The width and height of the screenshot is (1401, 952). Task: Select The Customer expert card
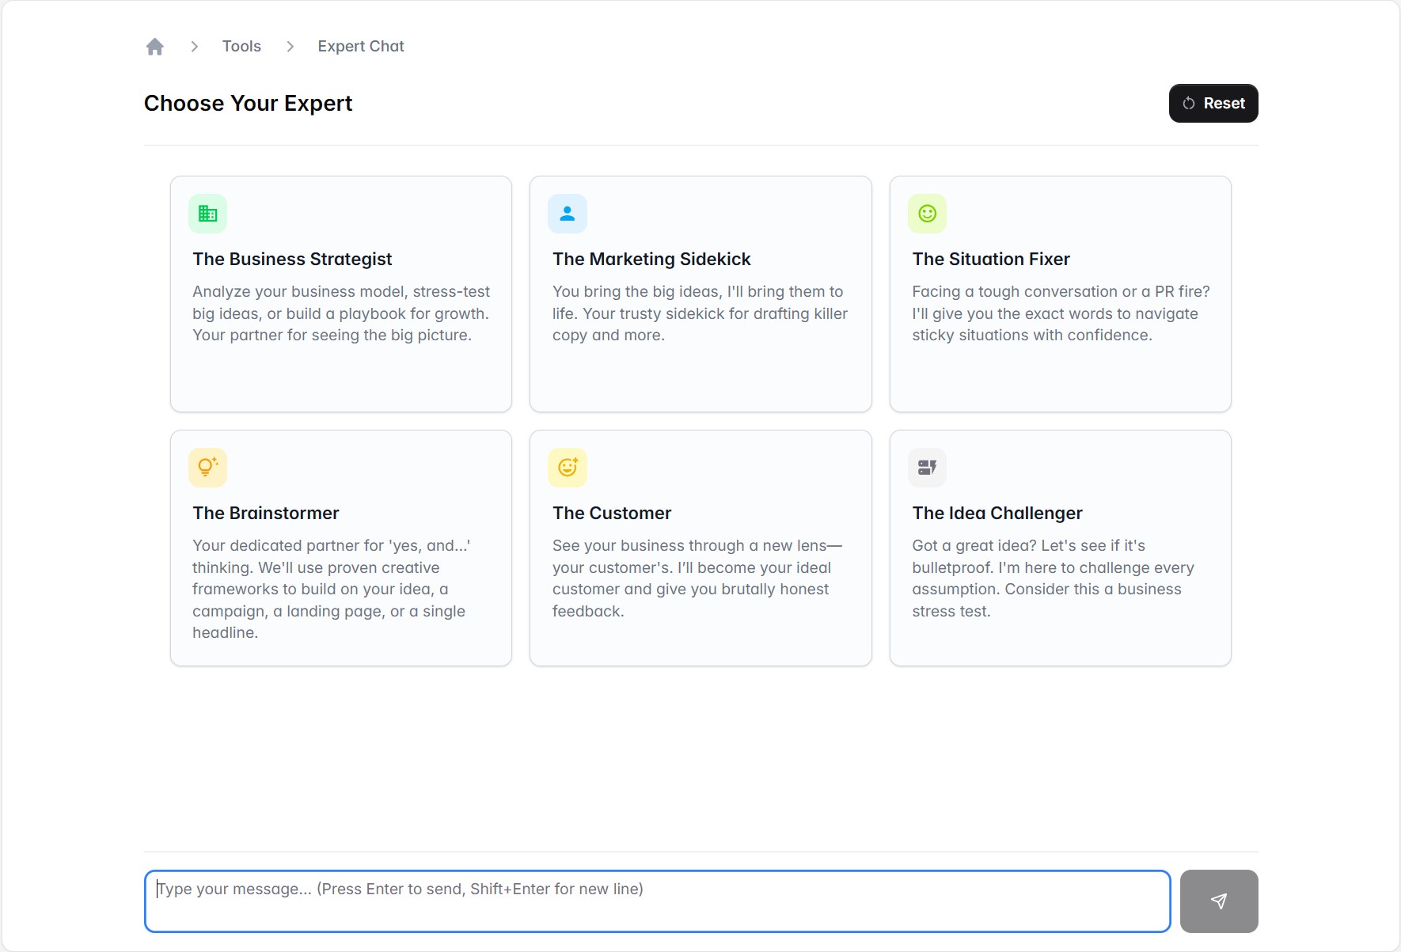tap(700, 548)
